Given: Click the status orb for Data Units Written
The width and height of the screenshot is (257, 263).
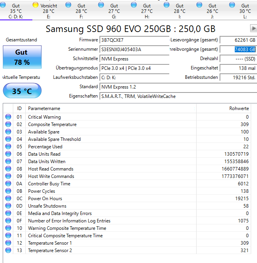Looking at the screenshot, I should pos(8,161).
